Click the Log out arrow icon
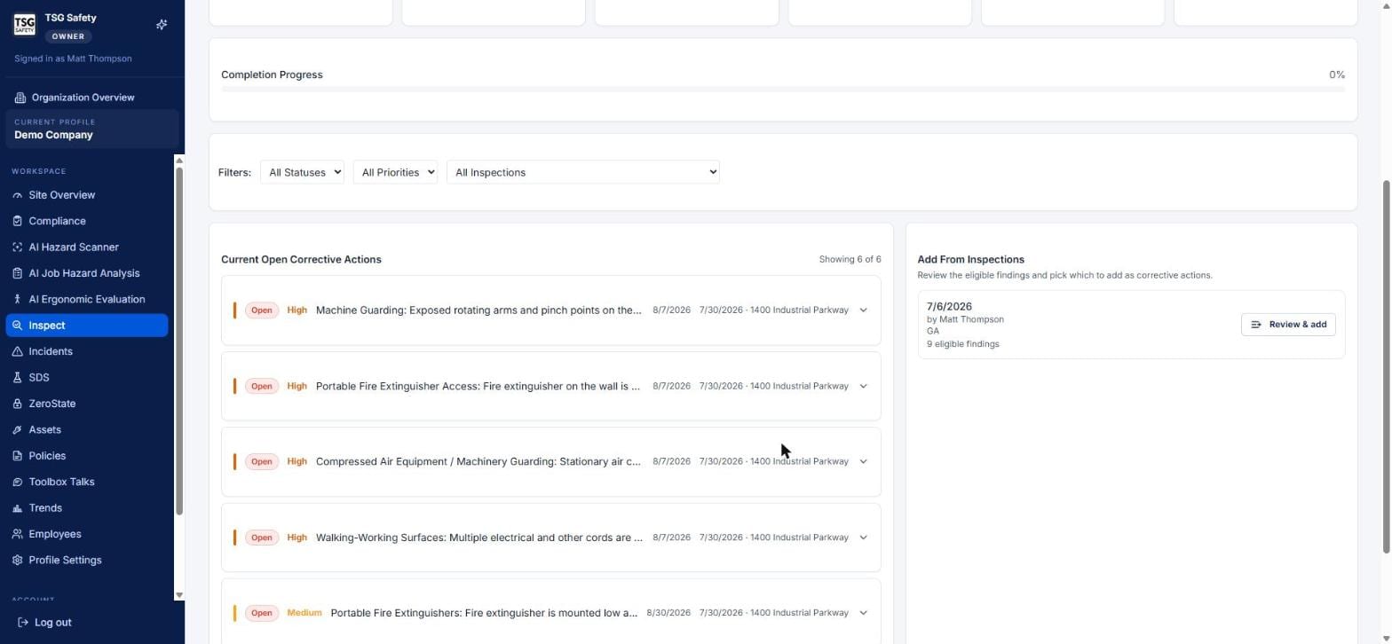The width and height of the screenshot is (1392, 644). pos(23,623)
